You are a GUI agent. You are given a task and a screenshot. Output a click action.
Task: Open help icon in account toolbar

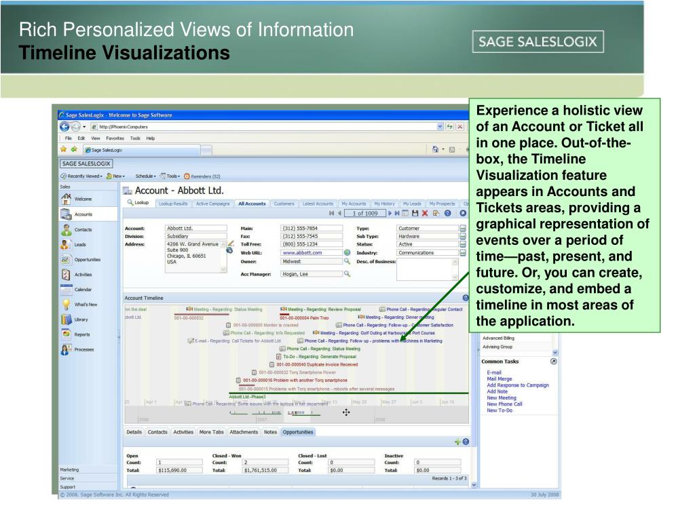click(448, 214)
